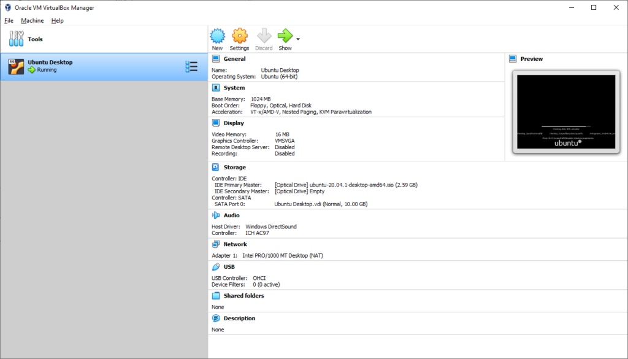Click the '0 (0 active)' device filters value
The width and height of the screenshot is (628, 359).
pyautogui.click(x=266, y=285)
